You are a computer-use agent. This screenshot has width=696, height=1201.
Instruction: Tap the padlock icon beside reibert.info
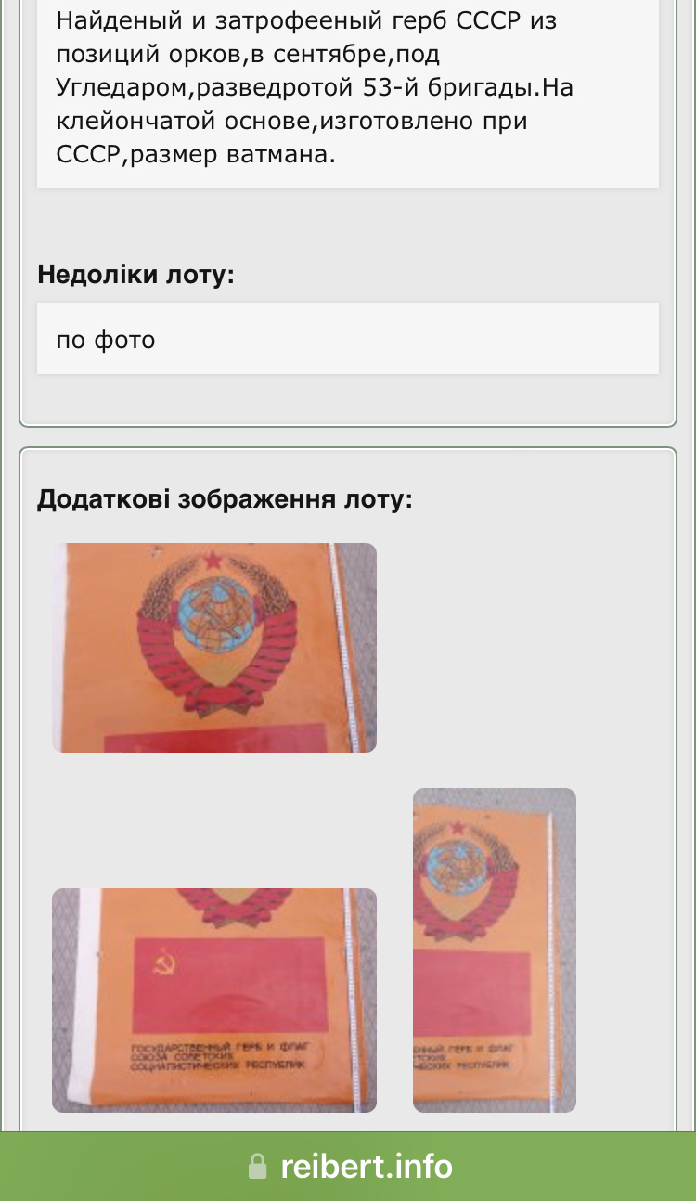(x=257, y=1167)
